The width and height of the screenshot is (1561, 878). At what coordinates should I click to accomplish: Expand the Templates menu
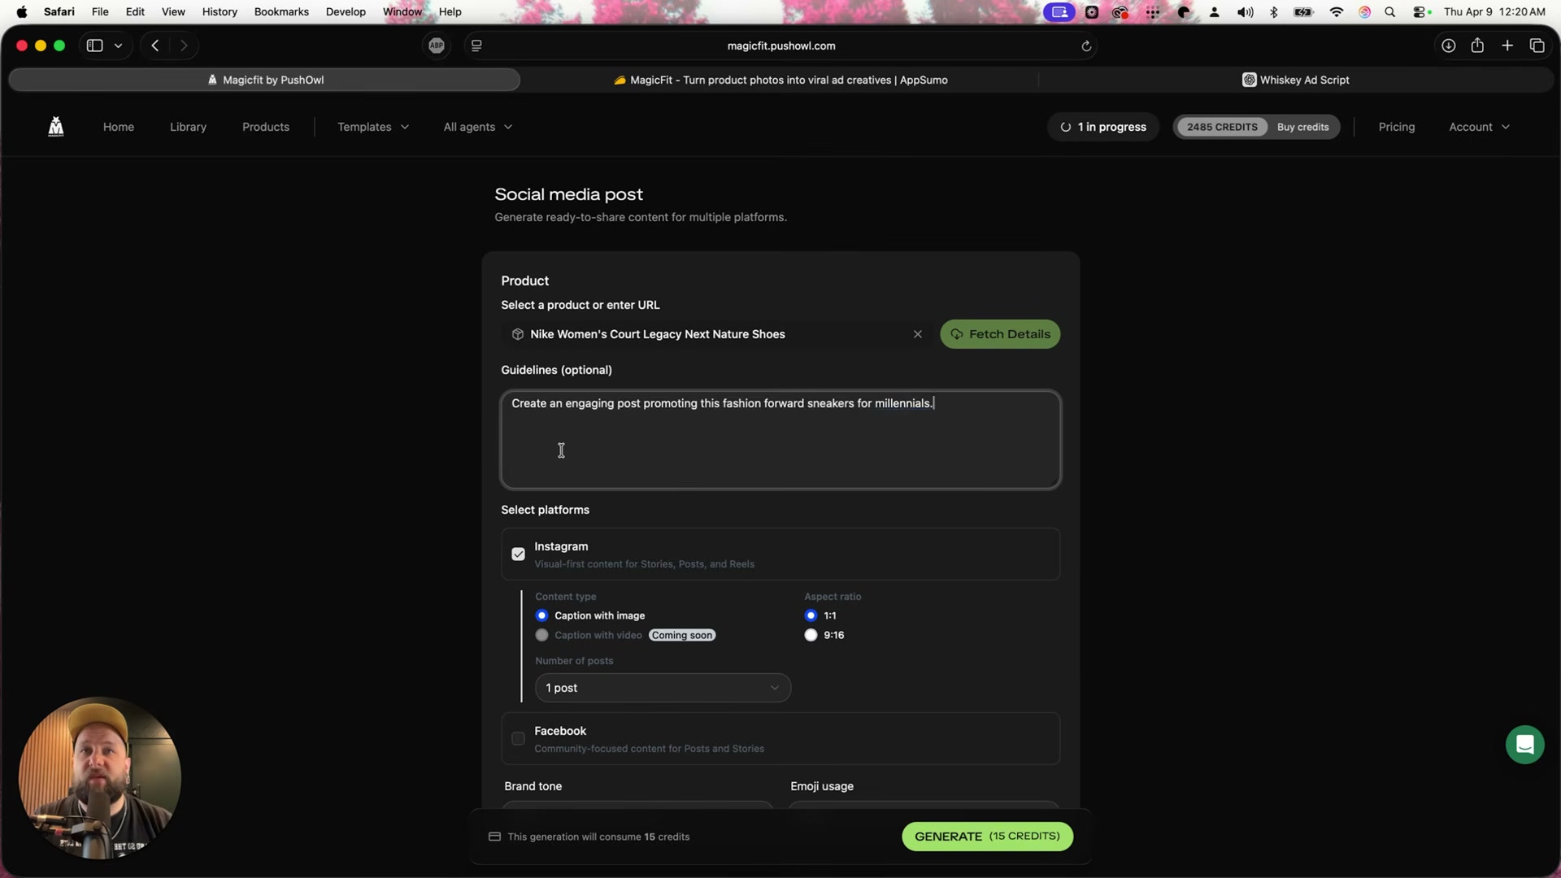[x=372, y=127]
